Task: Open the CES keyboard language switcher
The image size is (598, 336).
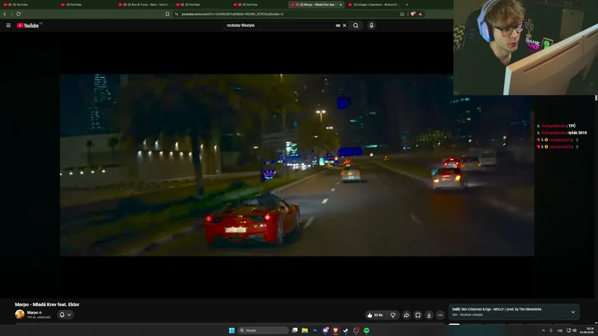Action: (560, 330)
